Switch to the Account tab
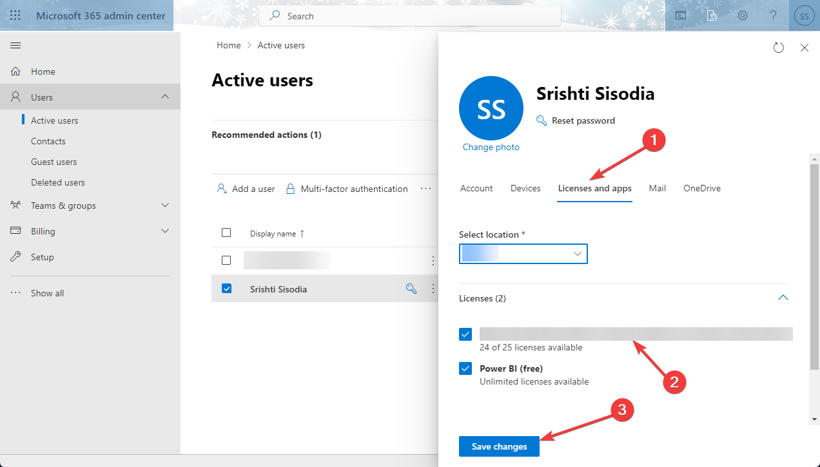Image resolution: width=820 pixels, height=467 pixels. pos(476,188)
